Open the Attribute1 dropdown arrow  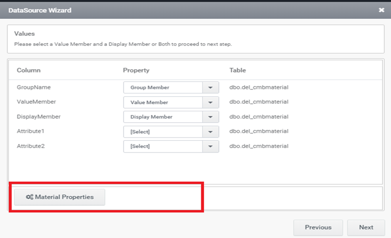(210, 132)
